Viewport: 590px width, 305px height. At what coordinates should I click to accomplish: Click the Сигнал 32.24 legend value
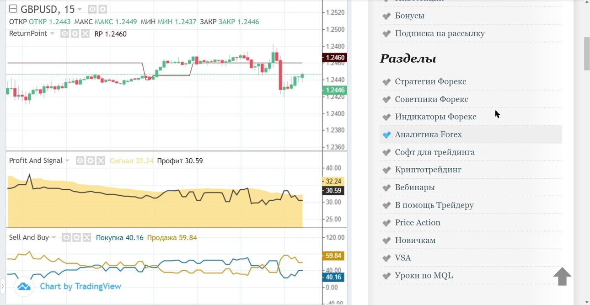(x=132, y=161)
